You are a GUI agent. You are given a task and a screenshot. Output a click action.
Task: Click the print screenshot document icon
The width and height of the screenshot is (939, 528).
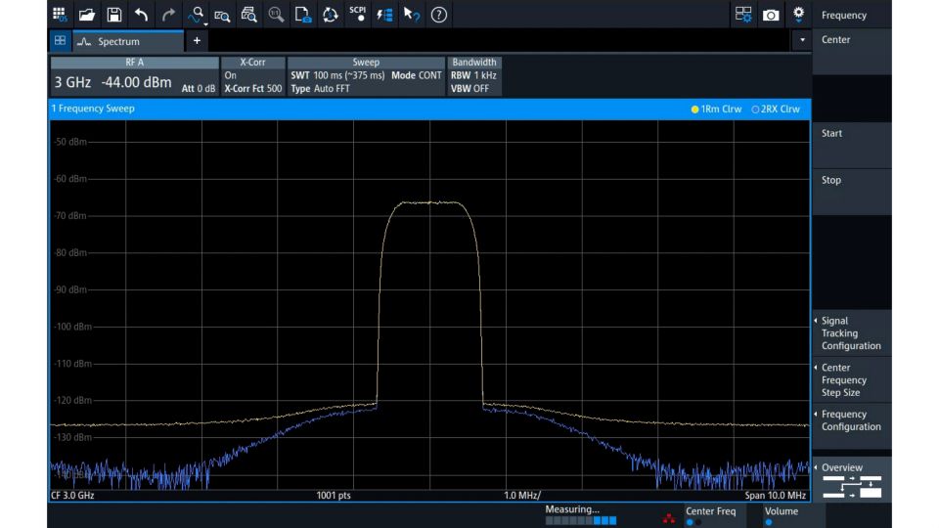pos(303,15)
